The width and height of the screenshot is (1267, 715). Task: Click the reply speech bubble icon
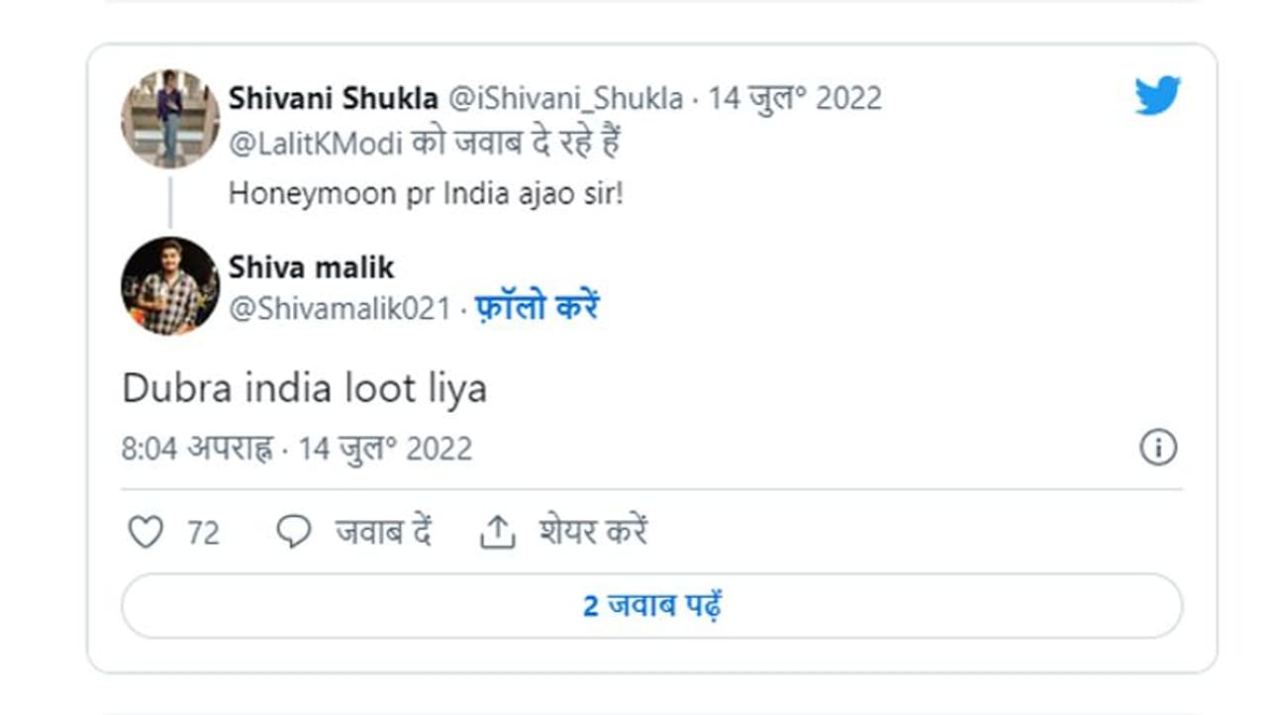[293, 533]
